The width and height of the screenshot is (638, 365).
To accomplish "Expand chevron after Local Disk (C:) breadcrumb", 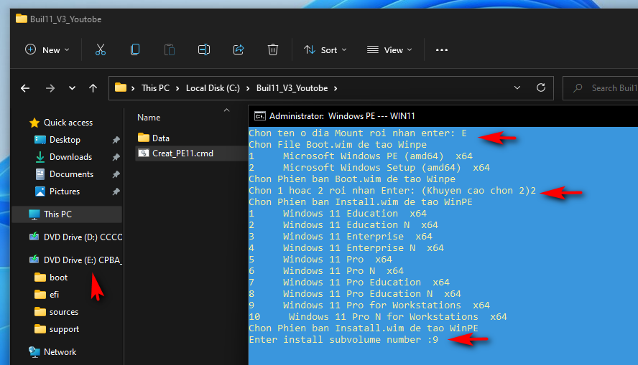I will (x=248, y=88).
